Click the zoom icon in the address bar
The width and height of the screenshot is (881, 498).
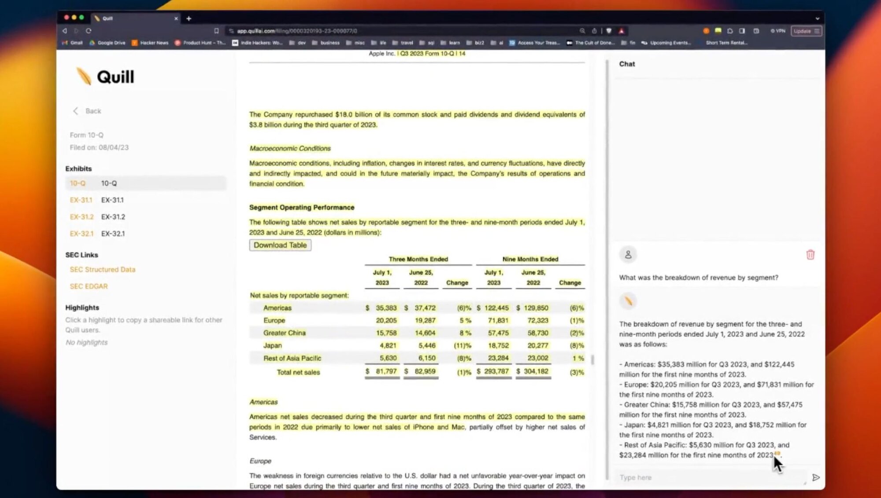[x=582, y=31]
